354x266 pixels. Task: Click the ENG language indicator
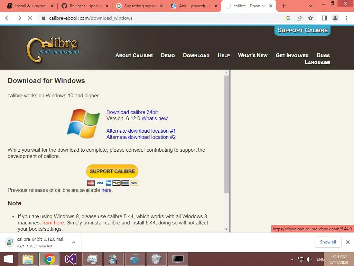point(320,259)
